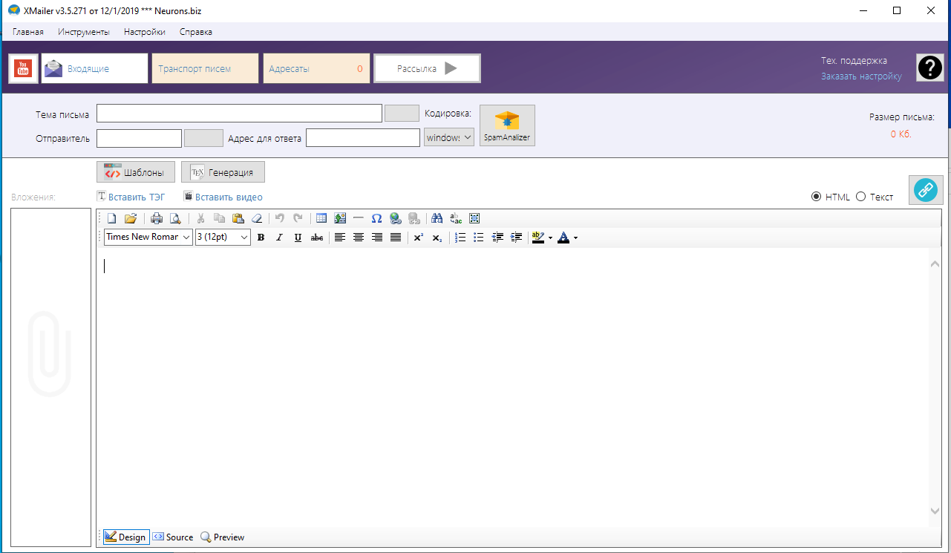The image size is (951, 553).
Task: Switch to the Source tab
Action: coord(173,537)
